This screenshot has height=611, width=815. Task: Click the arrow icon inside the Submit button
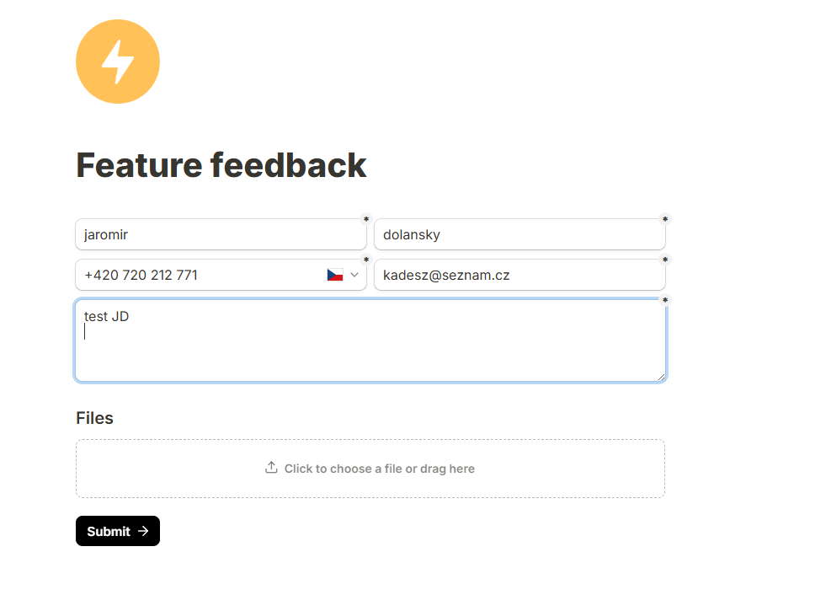pyautogui.click(x=143, y=531)
